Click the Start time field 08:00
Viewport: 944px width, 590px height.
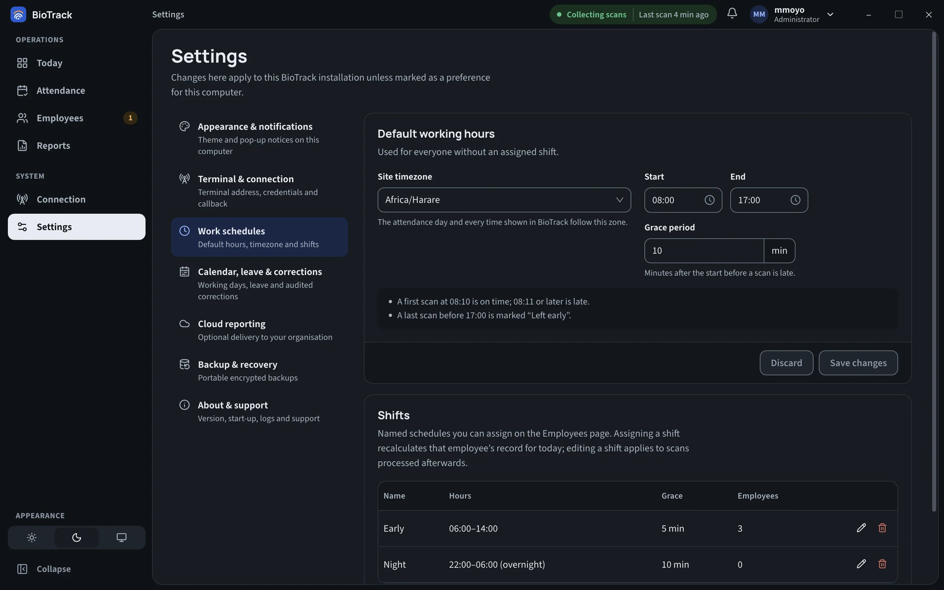click(683, 200)
